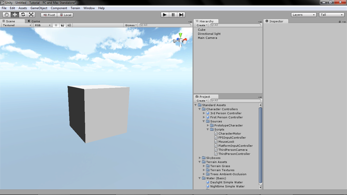The image size is (347, 195).
Task: Select the Rotate tool
Action: [23, 14]
